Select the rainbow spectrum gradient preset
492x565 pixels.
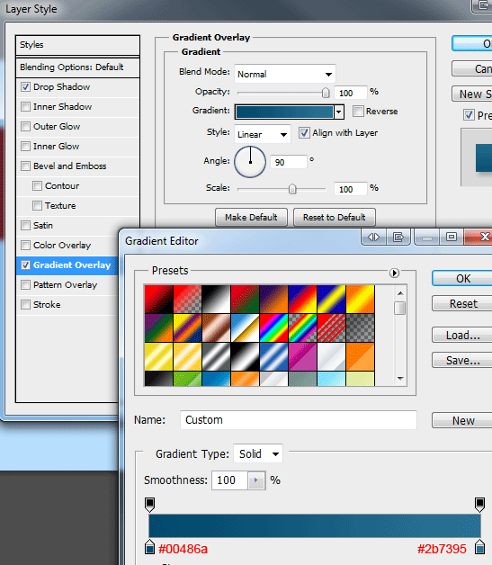[273, 327]
